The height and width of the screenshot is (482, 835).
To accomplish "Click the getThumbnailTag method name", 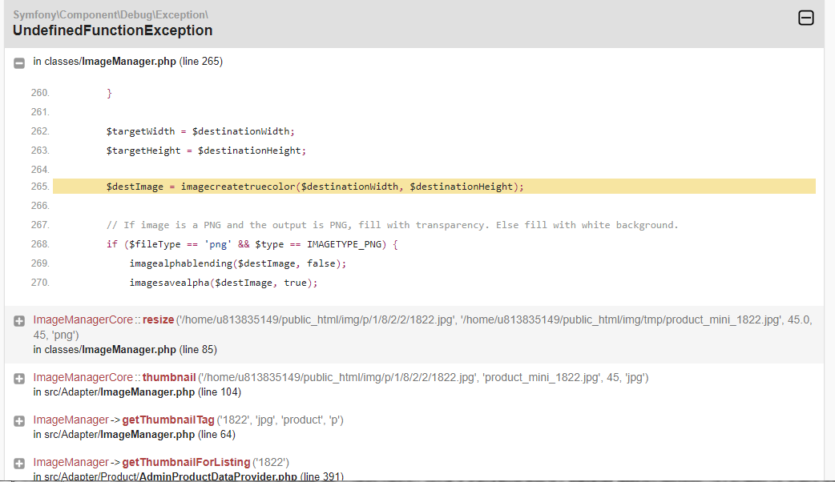I will click(168, 420).
